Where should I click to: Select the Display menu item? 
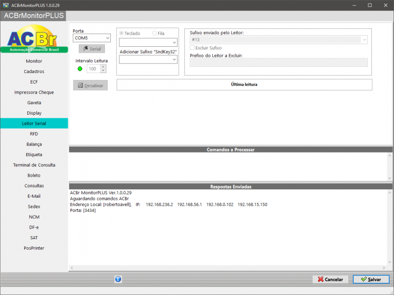click(34, 113)
